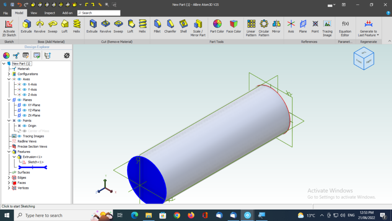Screen dimensions: 392x221
Task: Toggle the Origin point's visibility
Action: click(24, 126)
